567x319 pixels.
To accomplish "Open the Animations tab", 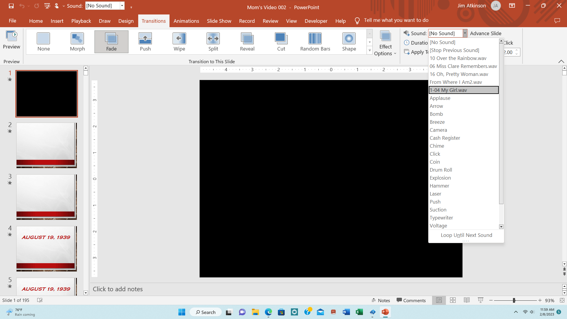I will coord(186,21).
